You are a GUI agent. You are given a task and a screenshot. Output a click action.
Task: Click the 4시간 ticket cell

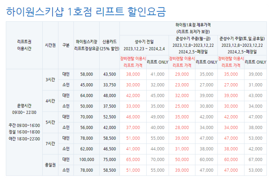(x=50, y=101)
